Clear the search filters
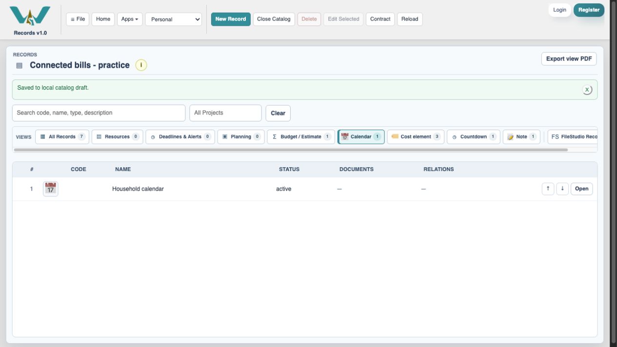 pos(278,113)
